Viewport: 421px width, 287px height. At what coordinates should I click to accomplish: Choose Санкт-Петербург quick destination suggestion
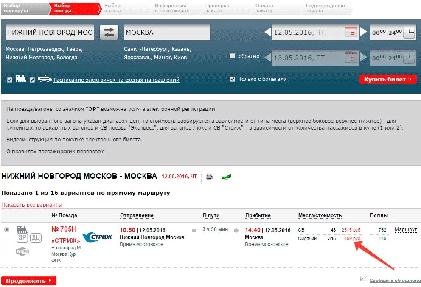[146, 49]
